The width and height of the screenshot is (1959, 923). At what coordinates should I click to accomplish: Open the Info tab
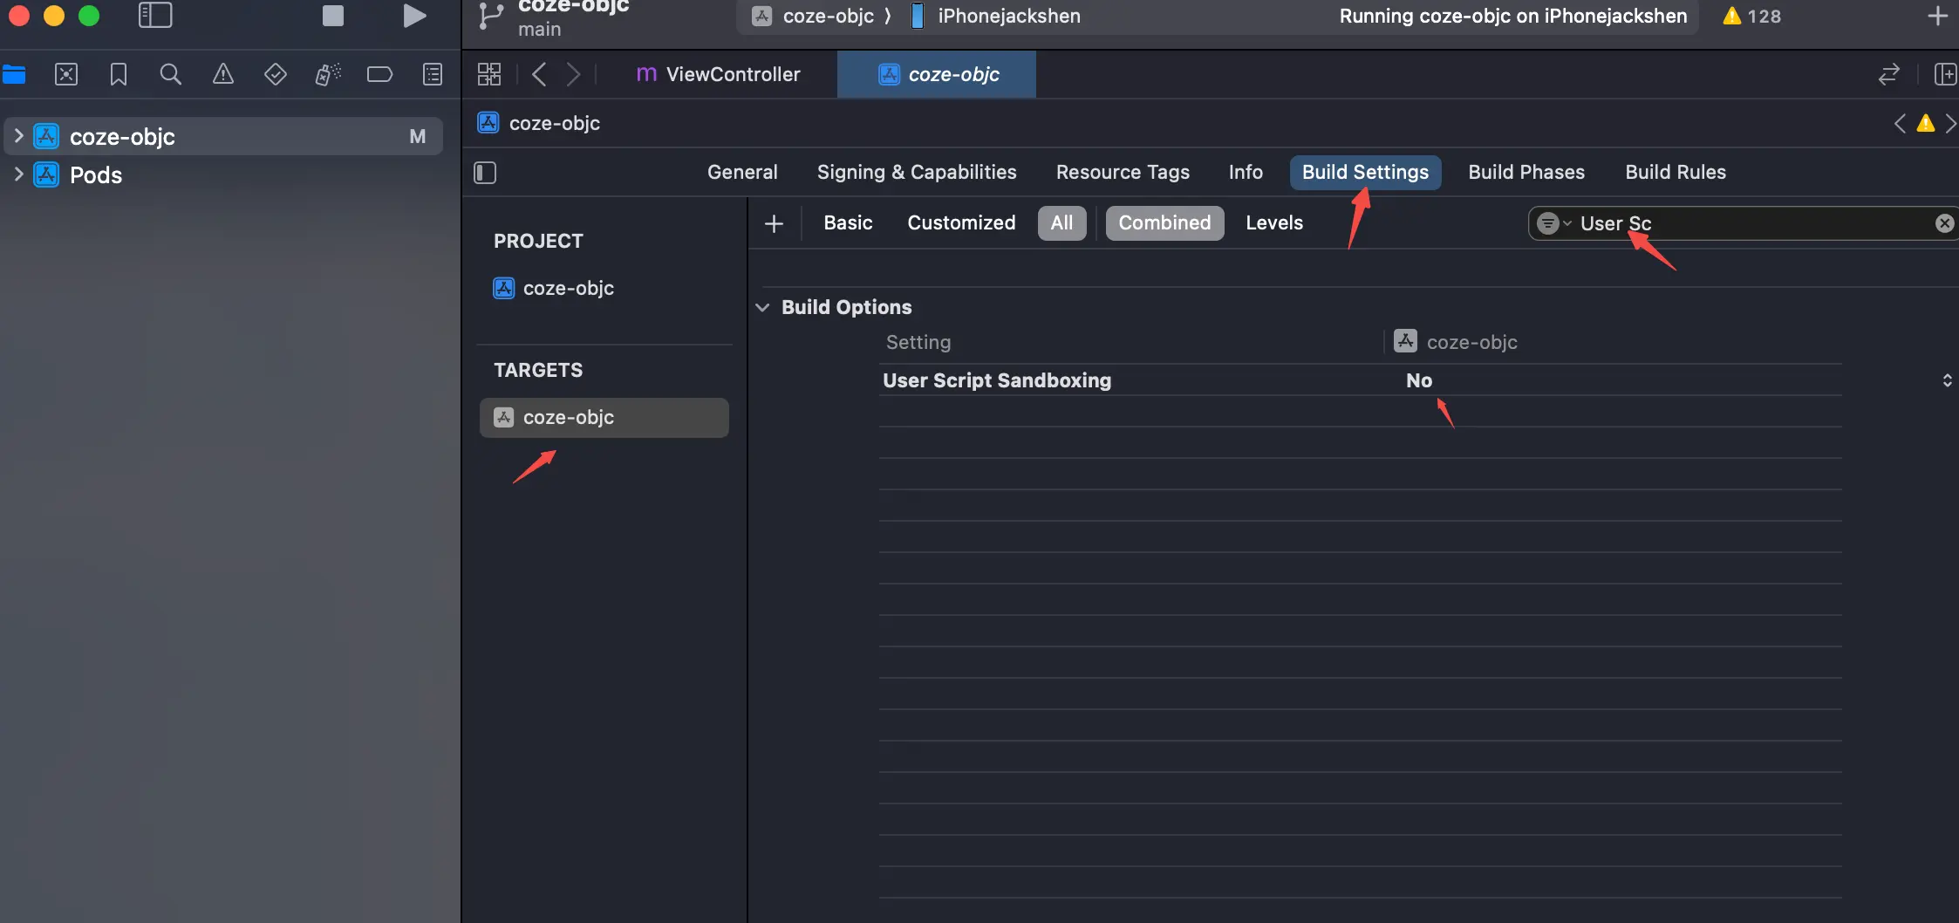coord(1246,172)
